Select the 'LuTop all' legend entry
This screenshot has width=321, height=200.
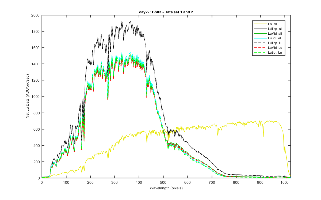point(268,29)
